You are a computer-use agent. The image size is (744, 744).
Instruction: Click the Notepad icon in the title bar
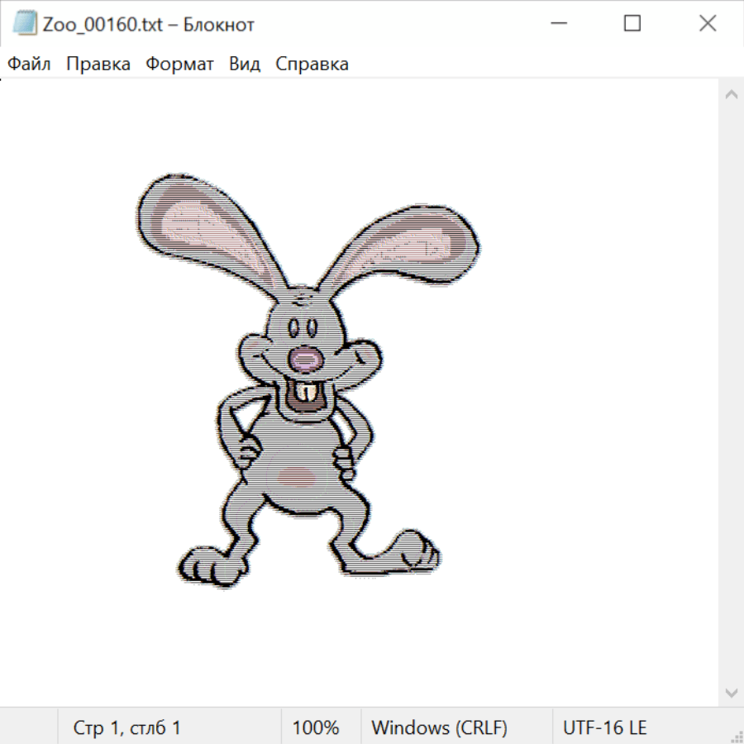pos(25,24)
